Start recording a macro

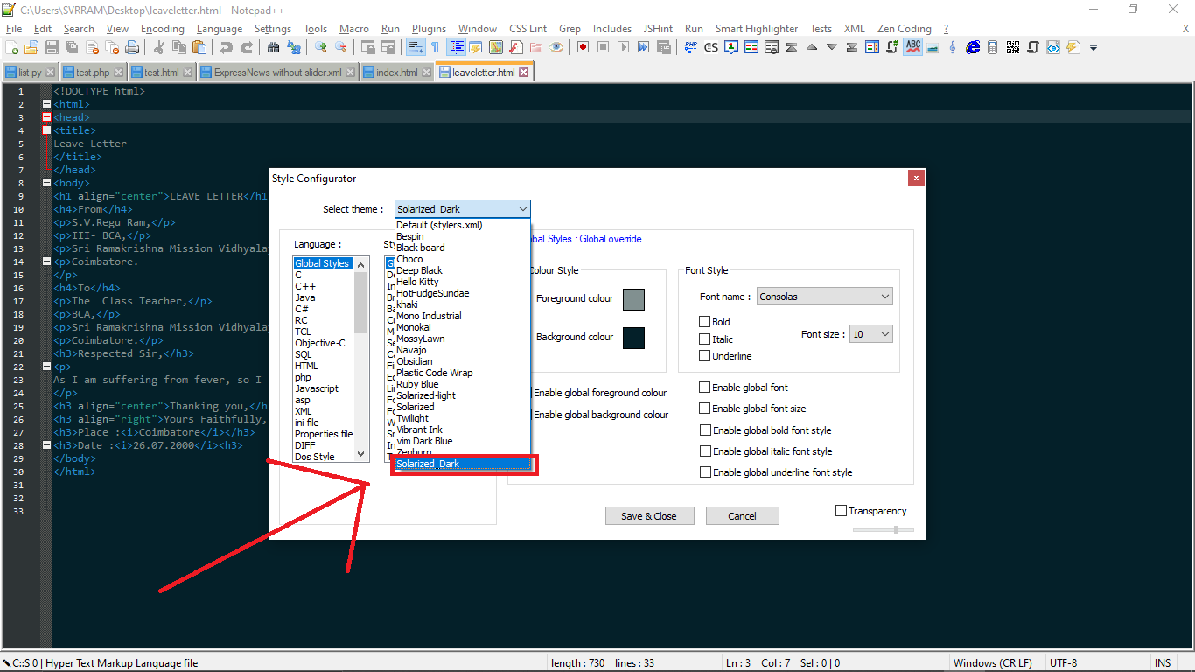(x=582, y=47)
